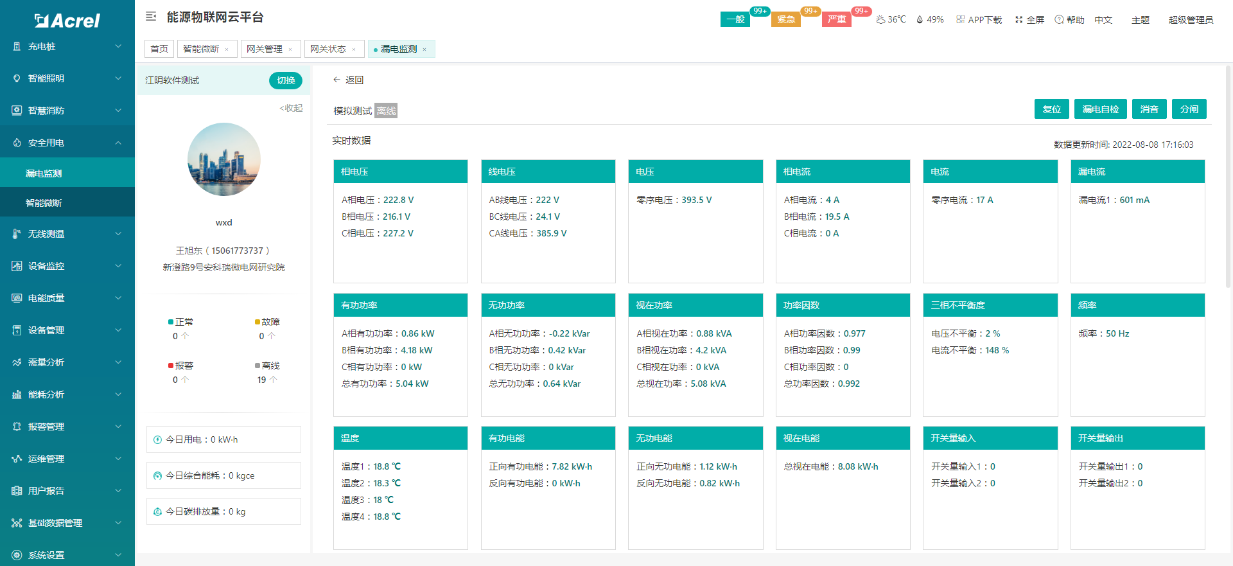
Task: Select 智能微断 submenu item
Action: pyautogui.click(x=44, y=203)
